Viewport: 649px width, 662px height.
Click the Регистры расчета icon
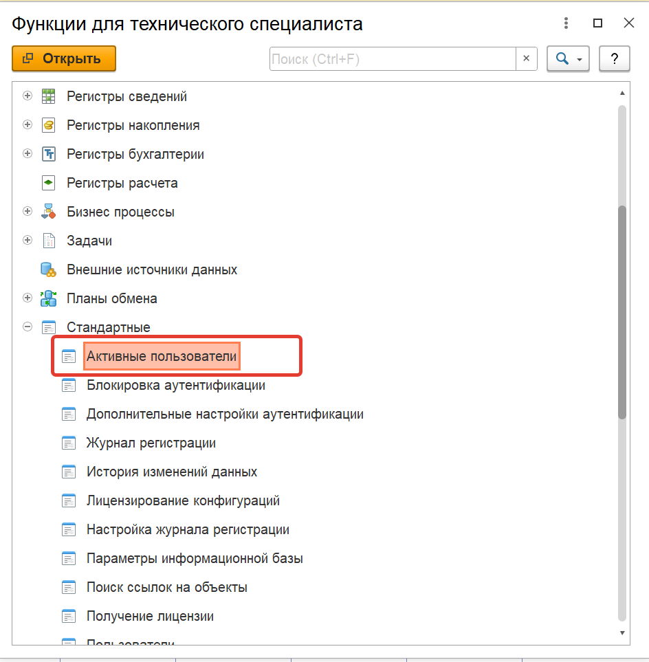49,183
